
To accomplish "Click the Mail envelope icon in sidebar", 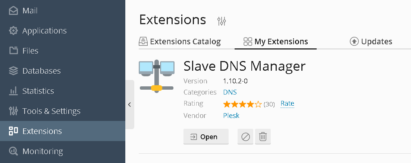I will 13,11.
